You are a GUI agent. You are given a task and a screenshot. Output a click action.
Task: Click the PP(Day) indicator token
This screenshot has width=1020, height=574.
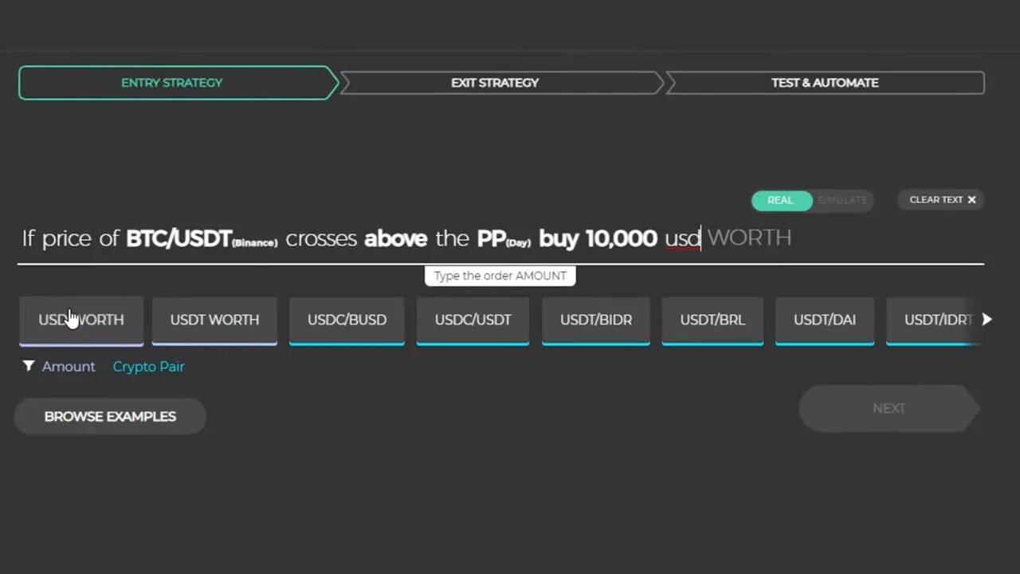click(x=503, y=238)
